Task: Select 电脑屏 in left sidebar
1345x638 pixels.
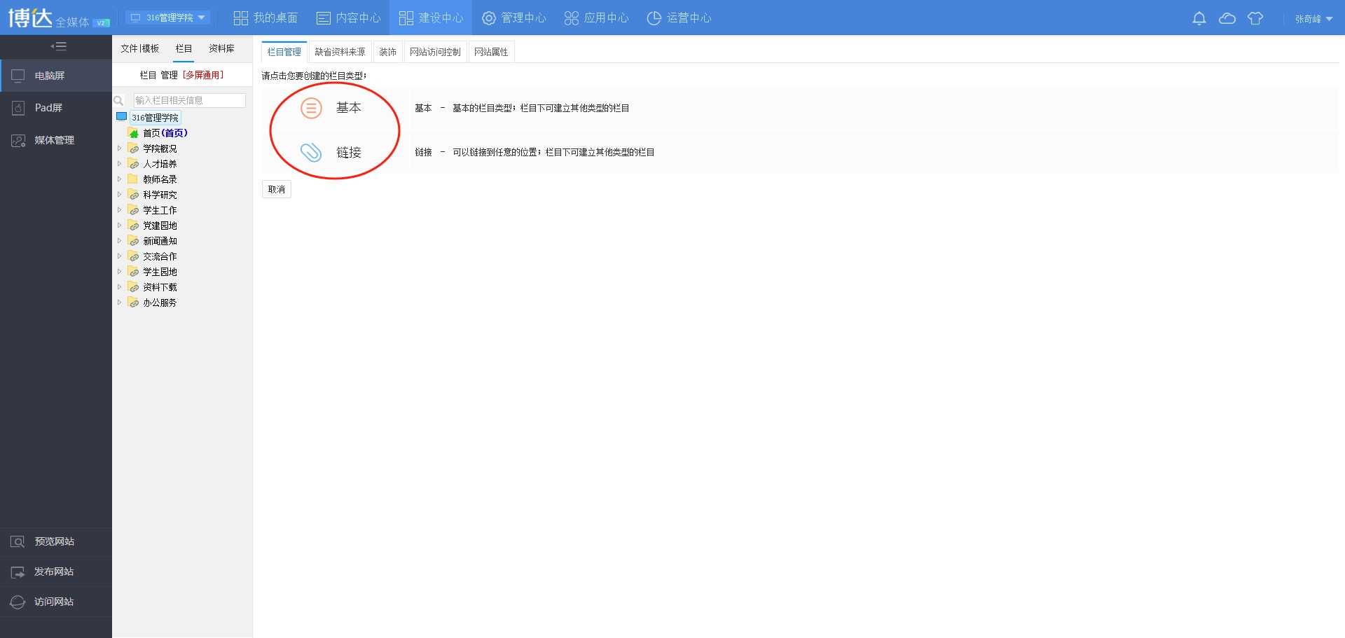Action: [x=56, y=76]
